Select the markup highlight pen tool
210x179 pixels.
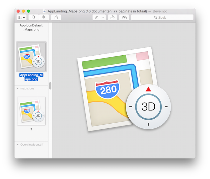click(97, 17)
